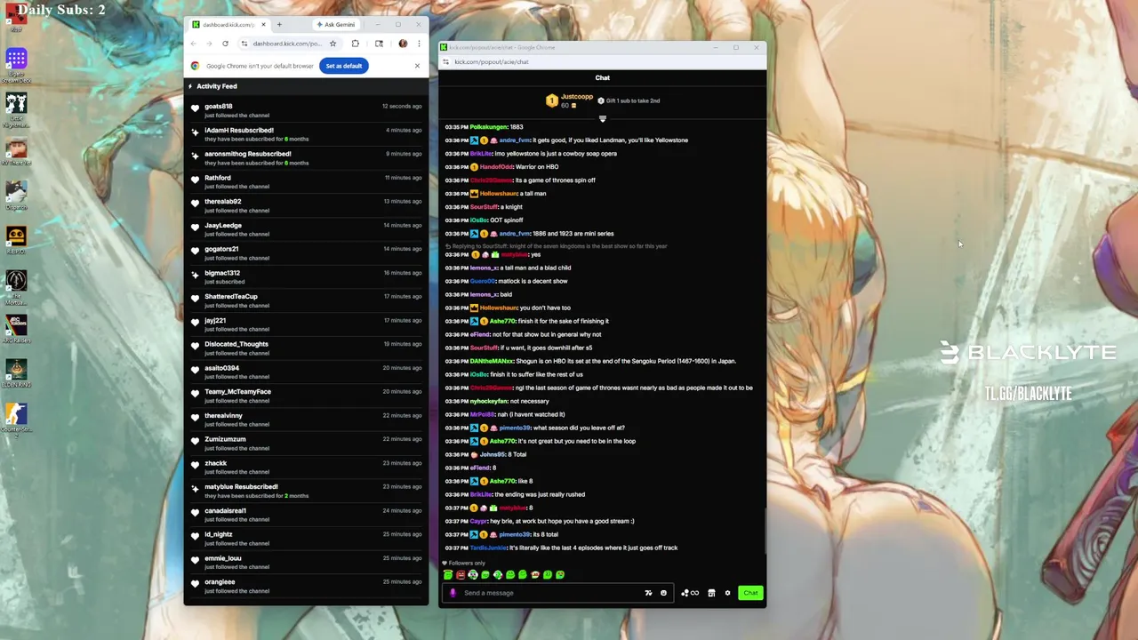The height and width of the screenshot is (640, 1138).
Task: Insert the first green halo emote
Action: click(448, 575)
